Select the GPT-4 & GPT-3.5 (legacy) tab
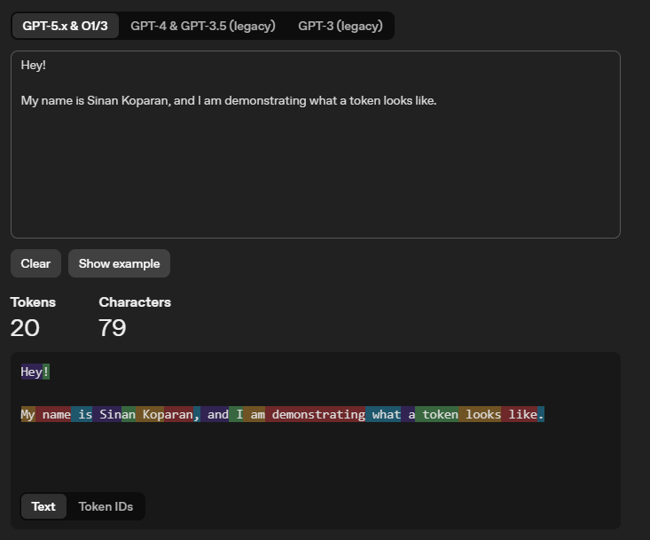The image size is (650, 540). tap(203, 26)
